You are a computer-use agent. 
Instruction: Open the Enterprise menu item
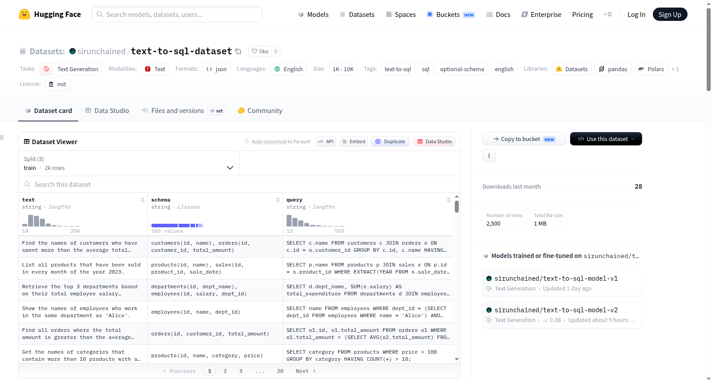coord(541,15)
